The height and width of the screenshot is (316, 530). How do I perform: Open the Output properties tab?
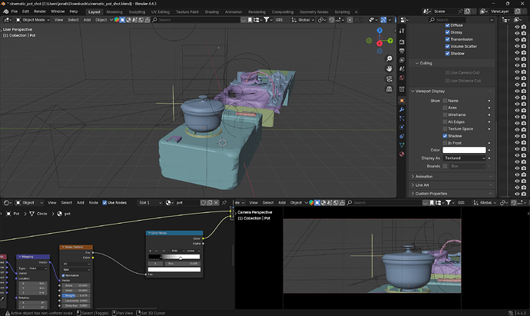(402, 51)
